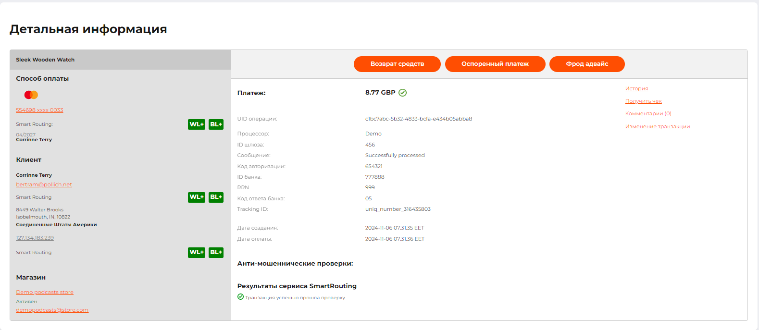Add card to blacklist with BL+ badge
Viewport: 759px width, 330px height.
216,124
